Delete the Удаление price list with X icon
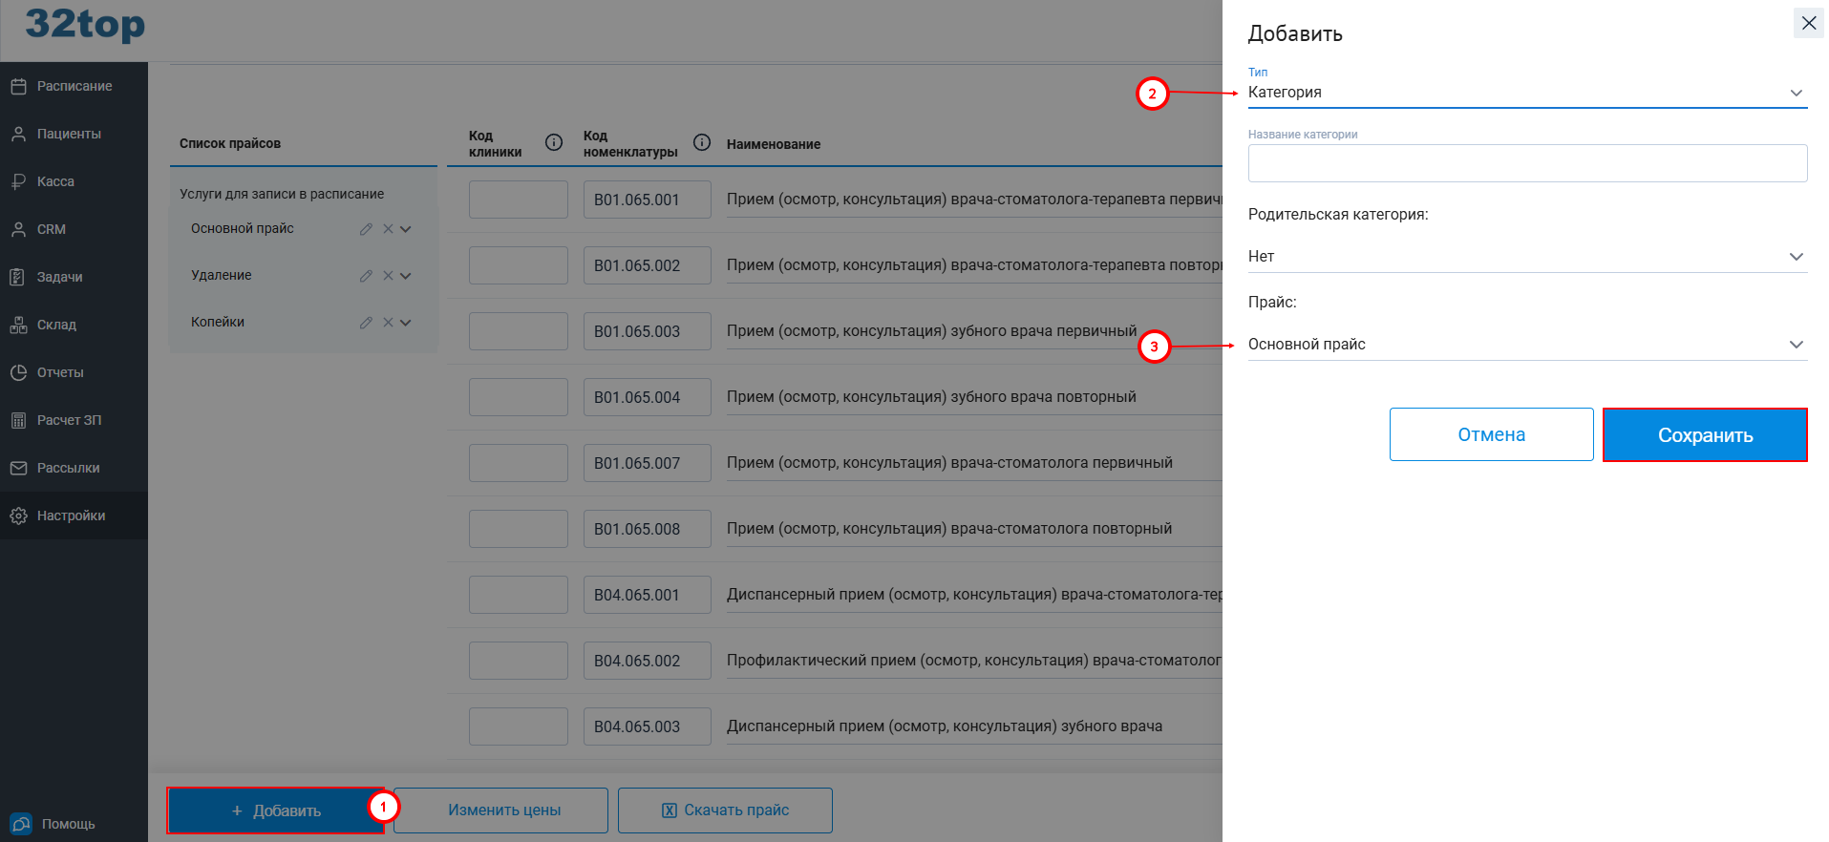 pos(388,276)
